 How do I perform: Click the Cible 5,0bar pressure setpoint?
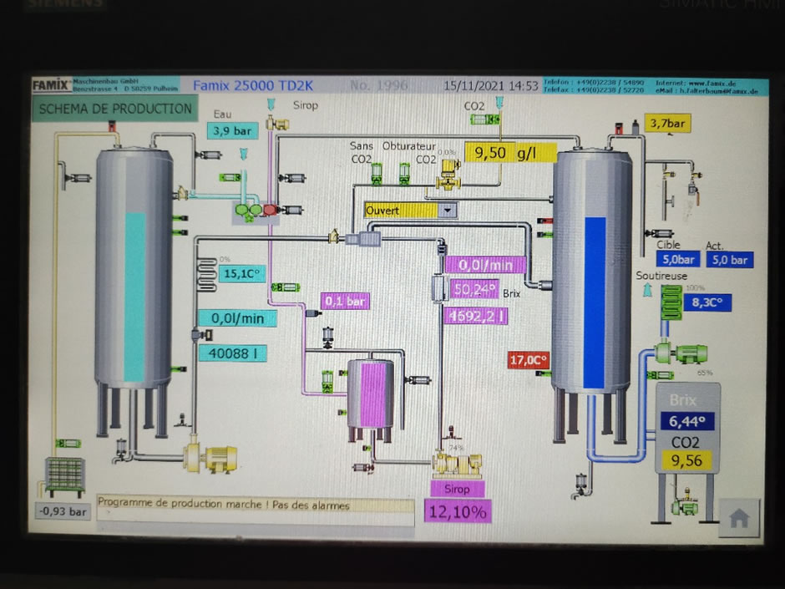point(678,260)
